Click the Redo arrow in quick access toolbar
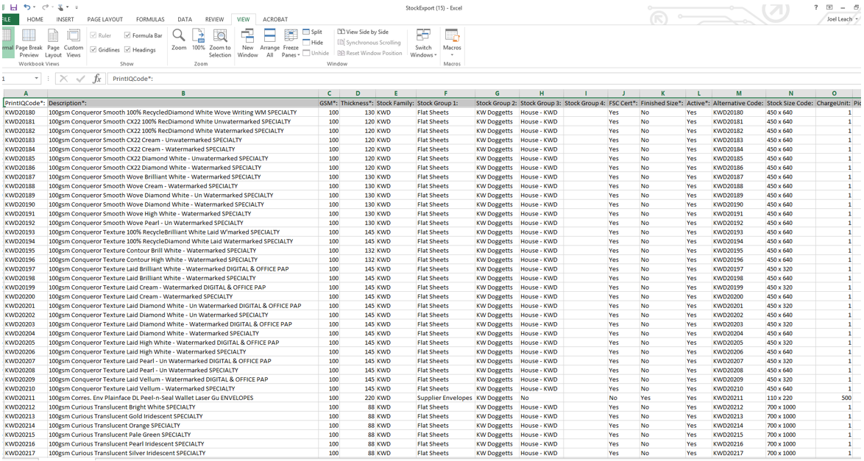This screenshot has width=864, height=461. pos(45,7)
